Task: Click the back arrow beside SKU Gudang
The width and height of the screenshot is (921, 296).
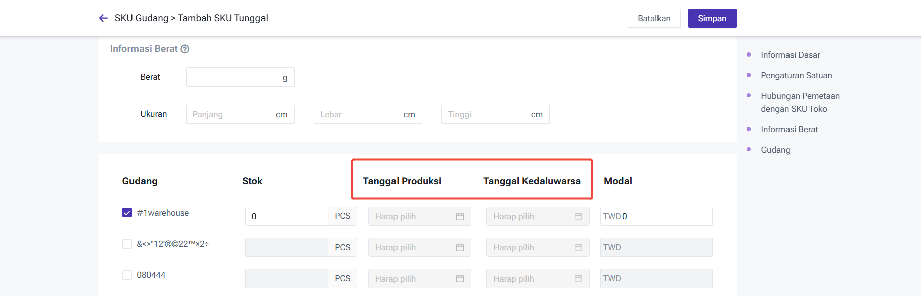Action: (103, 18)
